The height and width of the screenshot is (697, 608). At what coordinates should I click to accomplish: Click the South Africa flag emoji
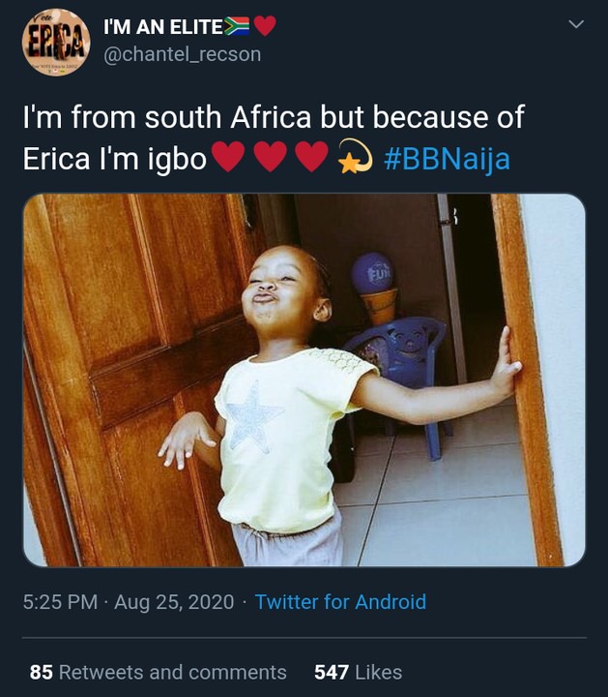[x=237, y=26]
